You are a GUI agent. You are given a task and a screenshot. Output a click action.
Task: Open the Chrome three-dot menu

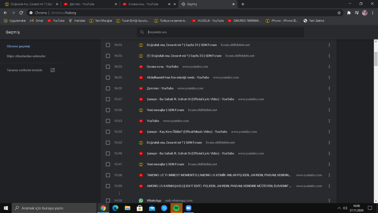(x=373, y=13)
